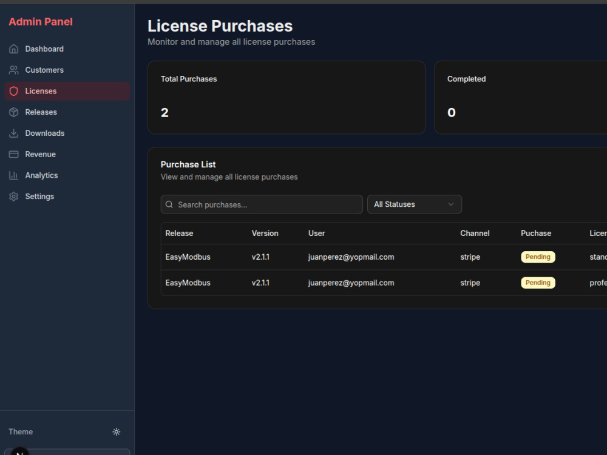Switch to Analytics page
Viewport: 607px width, 455px height.
(67, 175)
